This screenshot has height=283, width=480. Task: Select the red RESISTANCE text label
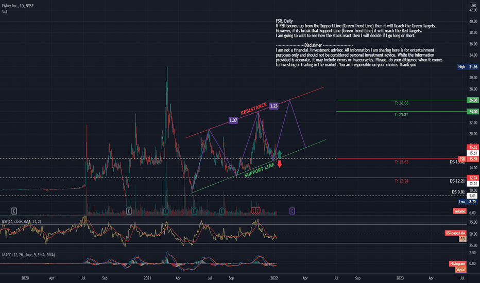pos(253,109)
